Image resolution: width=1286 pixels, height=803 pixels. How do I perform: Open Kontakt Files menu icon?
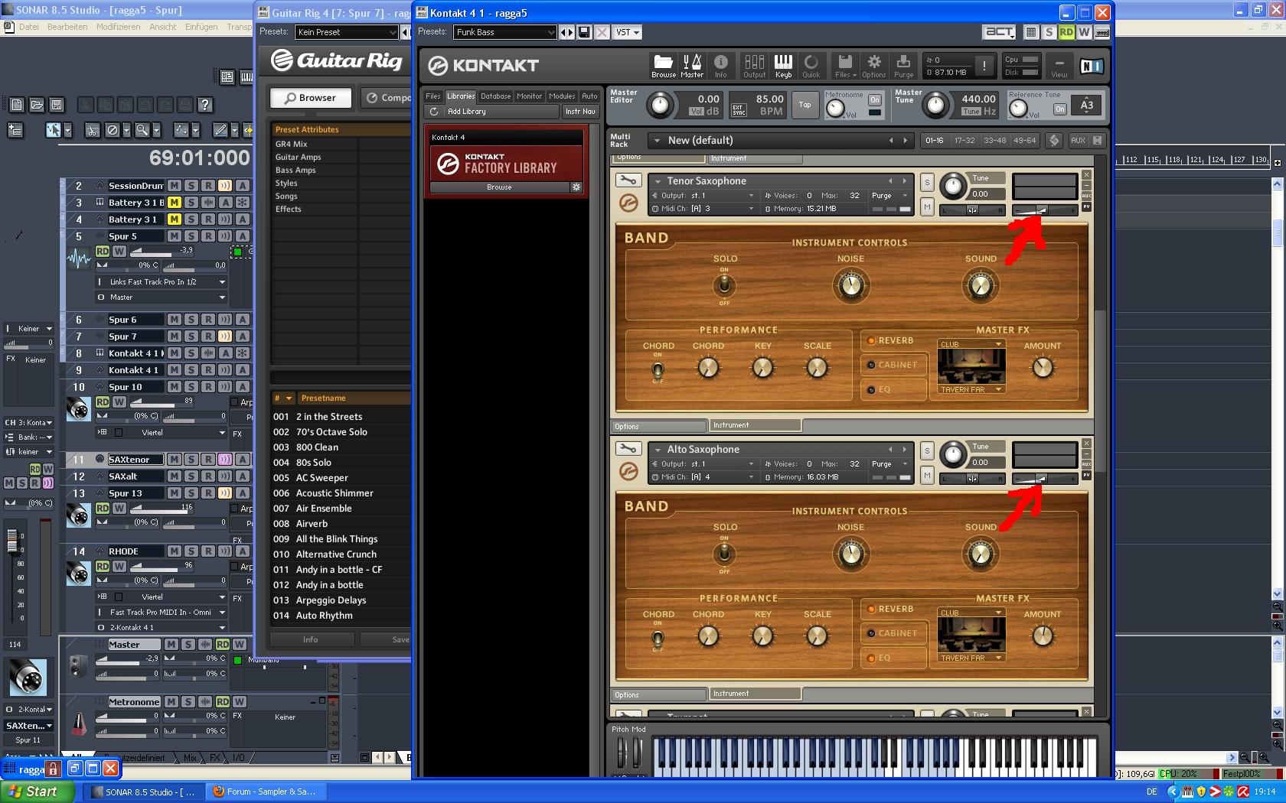click(x=844, y=66)
